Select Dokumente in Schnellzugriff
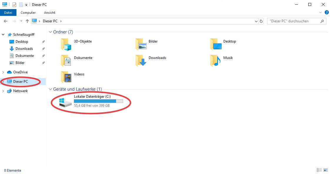Viewport: 330px width, 174px height. coord(25,56)
